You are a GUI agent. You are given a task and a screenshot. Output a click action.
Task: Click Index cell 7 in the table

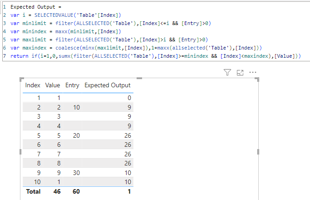pyautogui.click(x=39, y=154)
